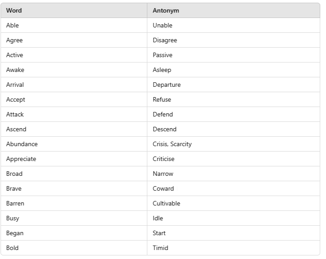This screenshot has height=259, width=326.
Task: Click the word Appreciate
Action: click(21, 159)
